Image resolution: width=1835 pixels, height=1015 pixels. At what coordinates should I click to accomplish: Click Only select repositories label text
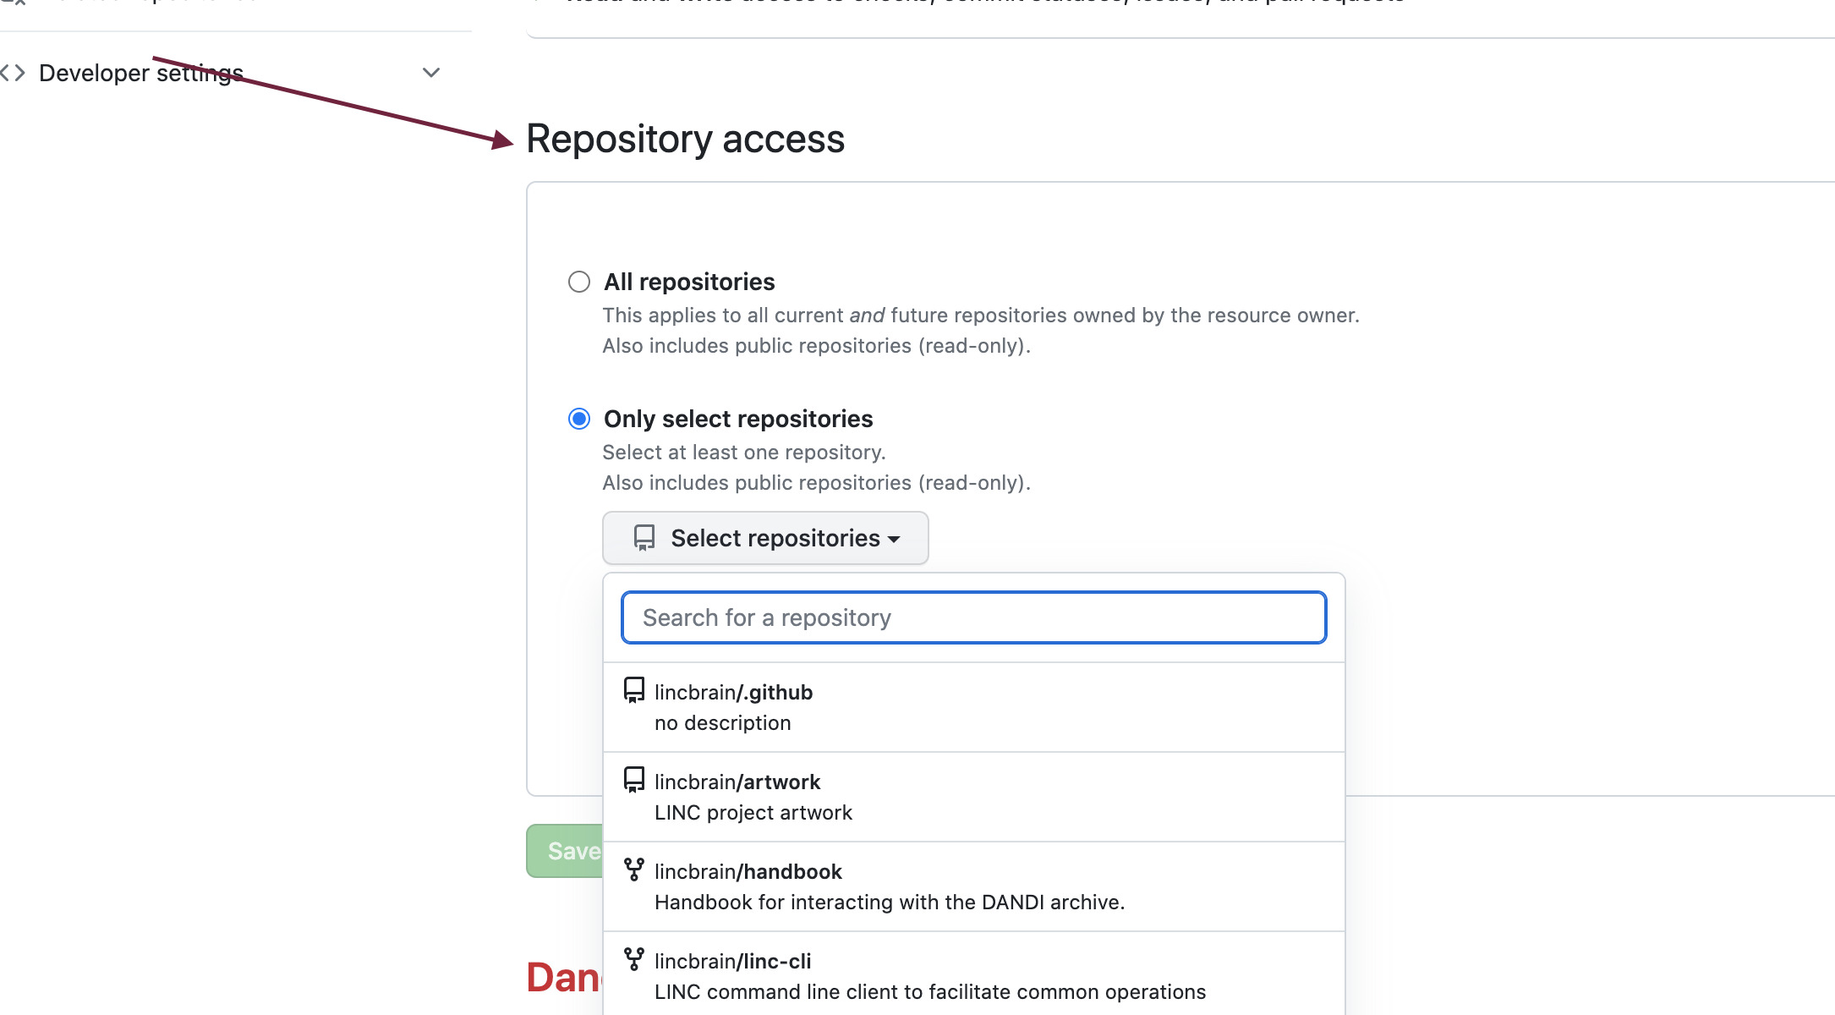tap(738, 419)
